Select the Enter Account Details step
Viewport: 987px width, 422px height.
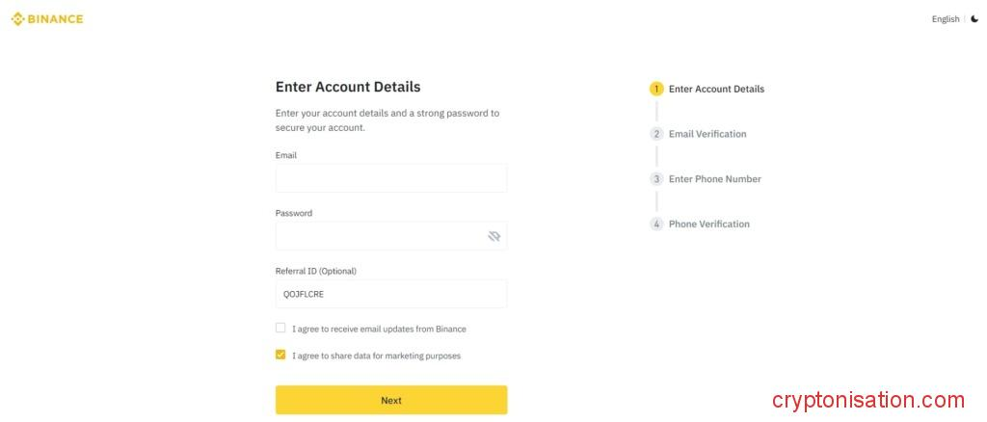pos(716,89)
